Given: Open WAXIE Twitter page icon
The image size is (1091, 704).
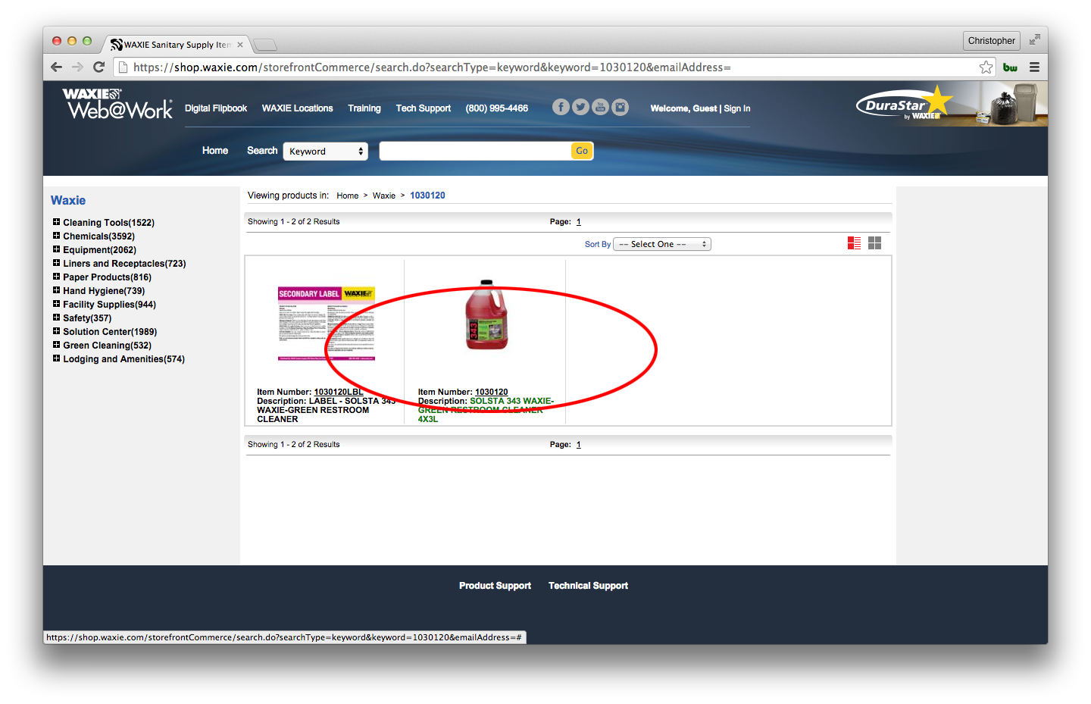Looking at the screenshot, I should click(x=580, y=107).
